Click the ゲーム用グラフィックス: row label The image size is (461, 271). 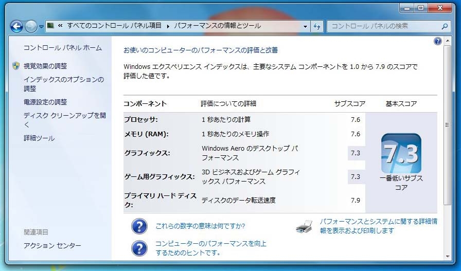point(159,177)
